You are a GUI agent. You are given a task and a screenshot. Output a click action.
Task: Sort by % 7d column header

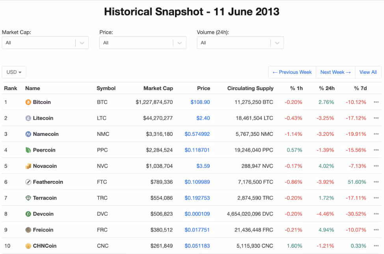360,88
